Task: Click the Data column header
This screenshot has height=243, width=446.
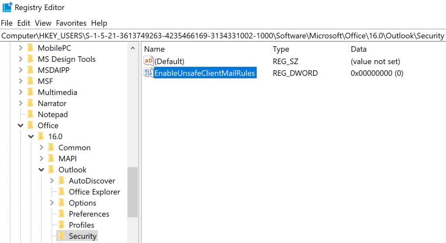Action: 358,49
